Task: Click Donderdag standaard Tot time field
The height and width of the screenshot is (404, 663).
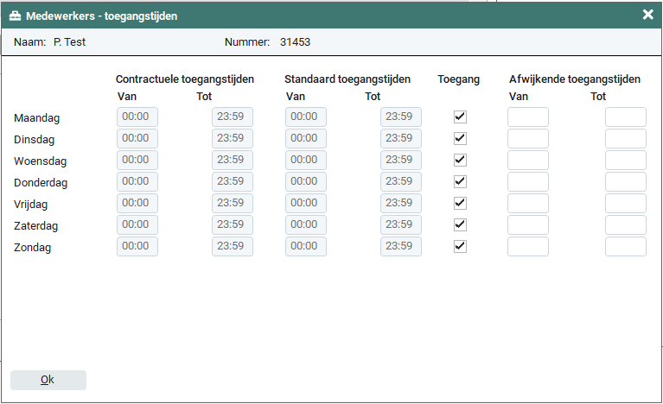Action: (400, 181)
